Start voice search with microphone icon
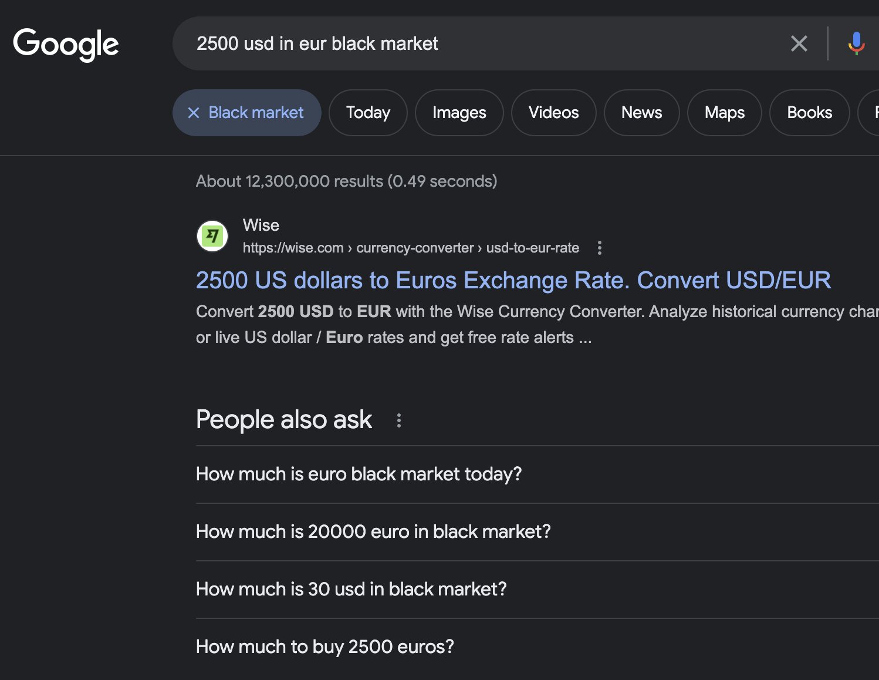The width and height of the screenshot is (879, 680). (x=856, y=43)
